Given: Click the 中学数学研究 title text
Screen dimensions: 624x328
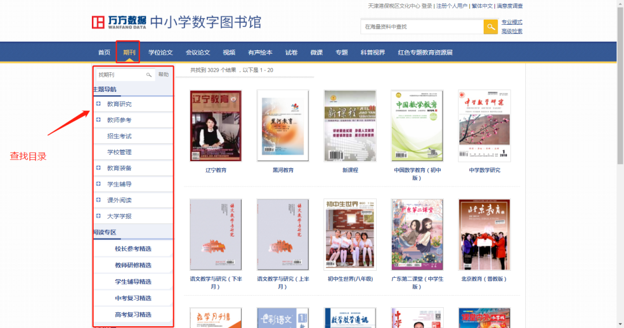Looking at the screenshot, I should [484, 170].
